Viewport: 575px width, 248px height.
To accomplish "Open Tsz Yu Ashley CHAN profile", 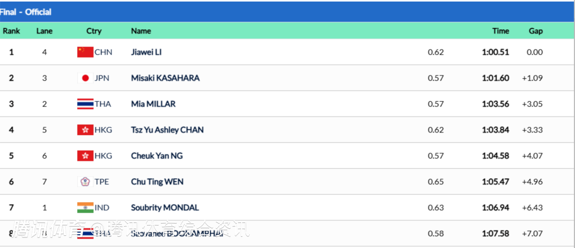I will coord(167,130).
